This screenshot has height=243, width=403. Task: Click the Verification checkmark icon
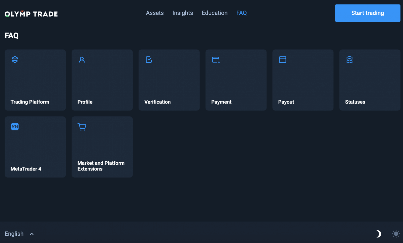click(149, 60)
